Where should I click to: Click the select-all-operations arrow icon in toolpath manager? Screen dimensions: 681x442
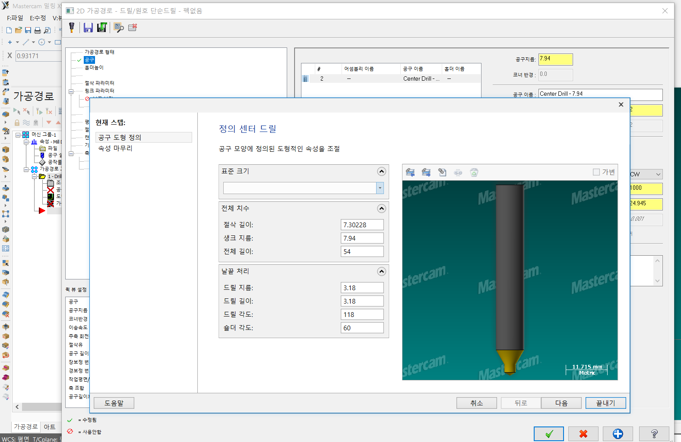click(x=17, y=111)
